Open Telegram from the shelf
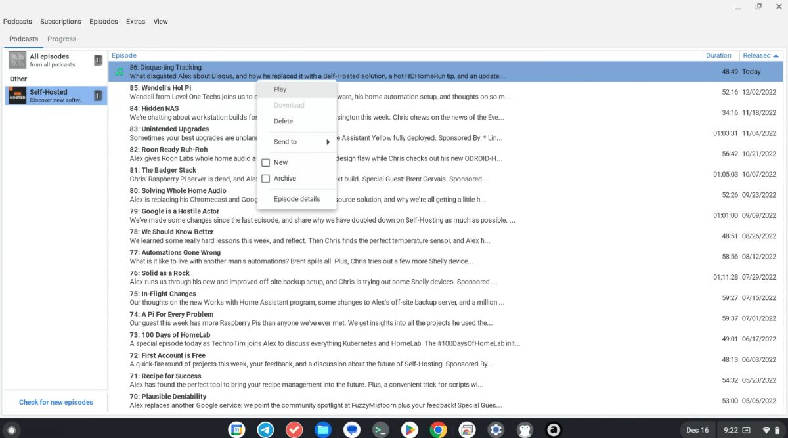Screen dimensions: 788x438 point(265,430)
